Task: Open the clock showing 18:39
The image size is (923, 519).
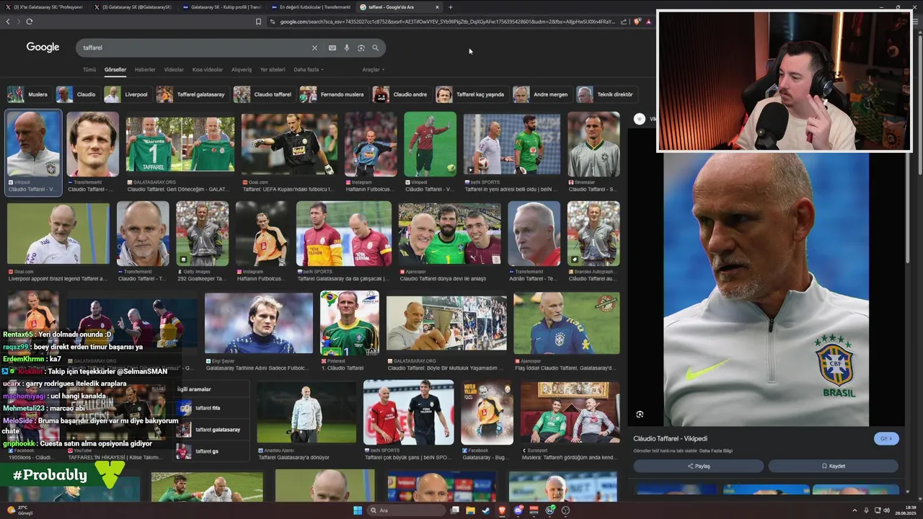Action: [904, 510]
